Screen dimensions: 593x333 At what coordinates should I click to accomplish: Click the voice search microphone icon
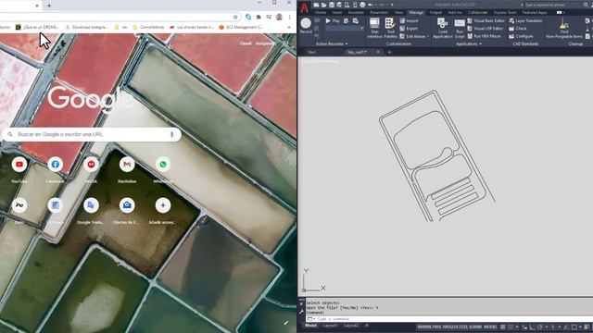pyautogui.click(x=171, y=134)
